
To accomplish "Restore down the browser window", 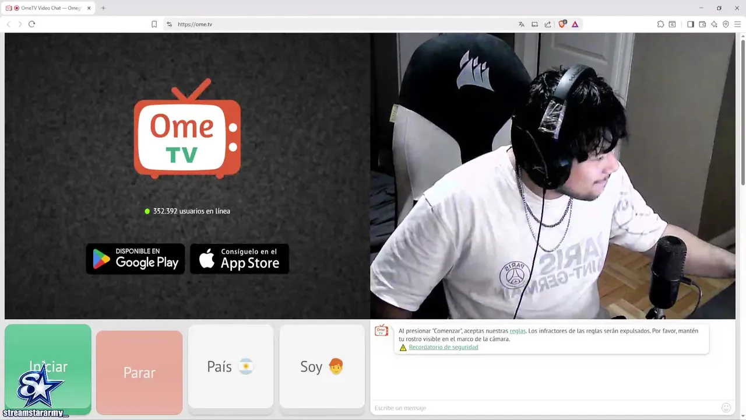I will pyautogui.click(x=719, y=8).
